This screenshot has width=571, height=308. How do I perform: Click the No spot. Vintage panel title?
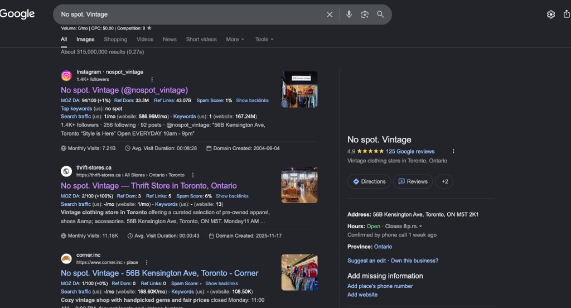click(379, 139)
